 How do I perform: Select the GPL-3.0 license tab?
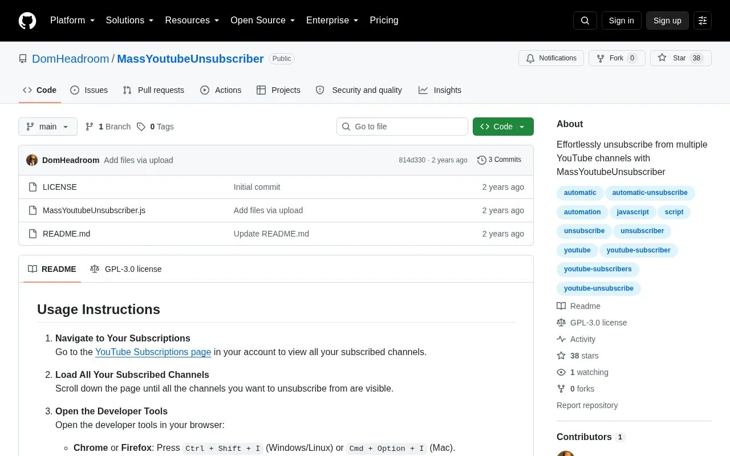coord(126,269)
